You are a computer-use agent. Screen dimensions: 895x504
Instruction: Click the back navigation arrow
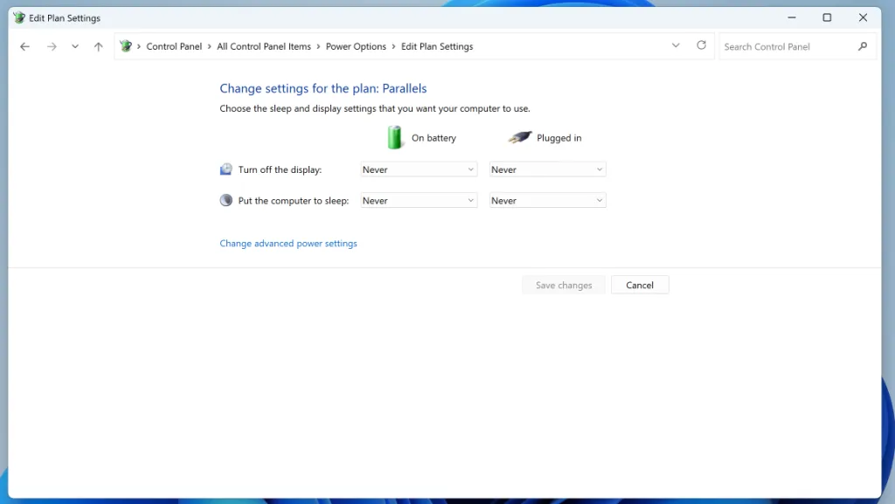[x=24, y=45]
